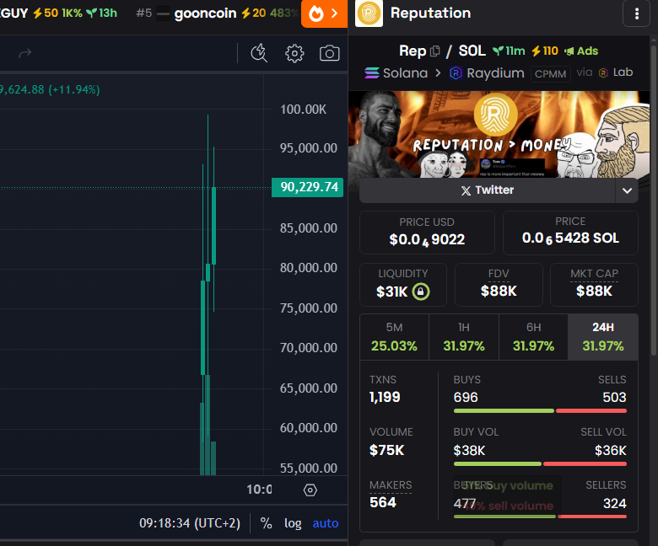Screen dimensions: 658x546
Task: Open timezone selector 09:18:34 (UTC+2)
Action: (x=190, y=523)
